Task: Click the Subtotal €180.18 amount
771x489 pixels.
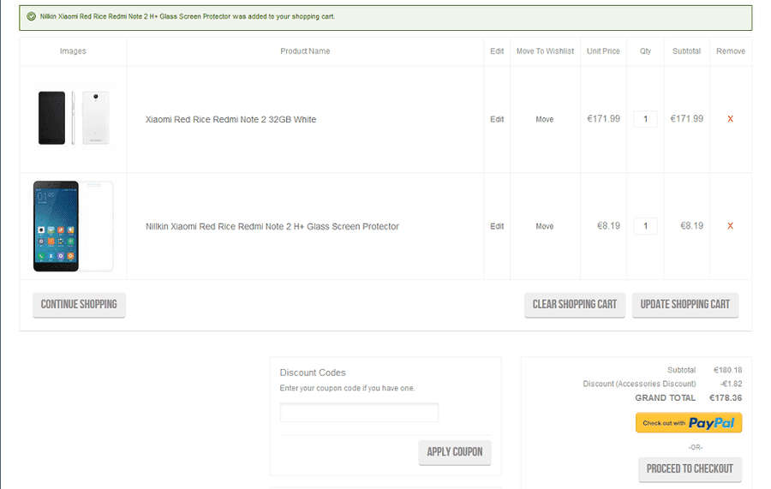Action: click(x=727, y=370)
